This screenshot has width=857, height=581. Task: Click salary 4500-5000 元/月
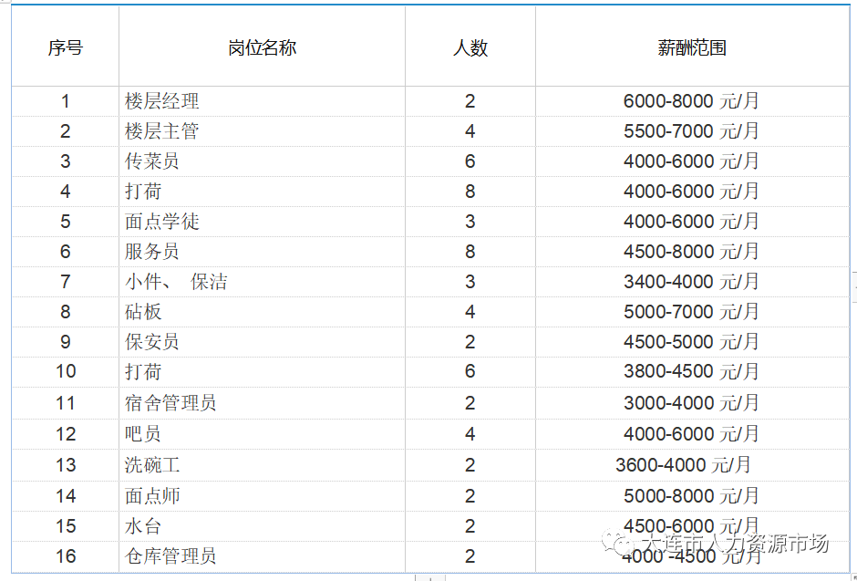pyautogui.click(x=691, y=342)
